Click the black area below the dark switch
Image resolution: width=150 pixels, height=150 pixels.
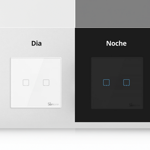point(112,116)
